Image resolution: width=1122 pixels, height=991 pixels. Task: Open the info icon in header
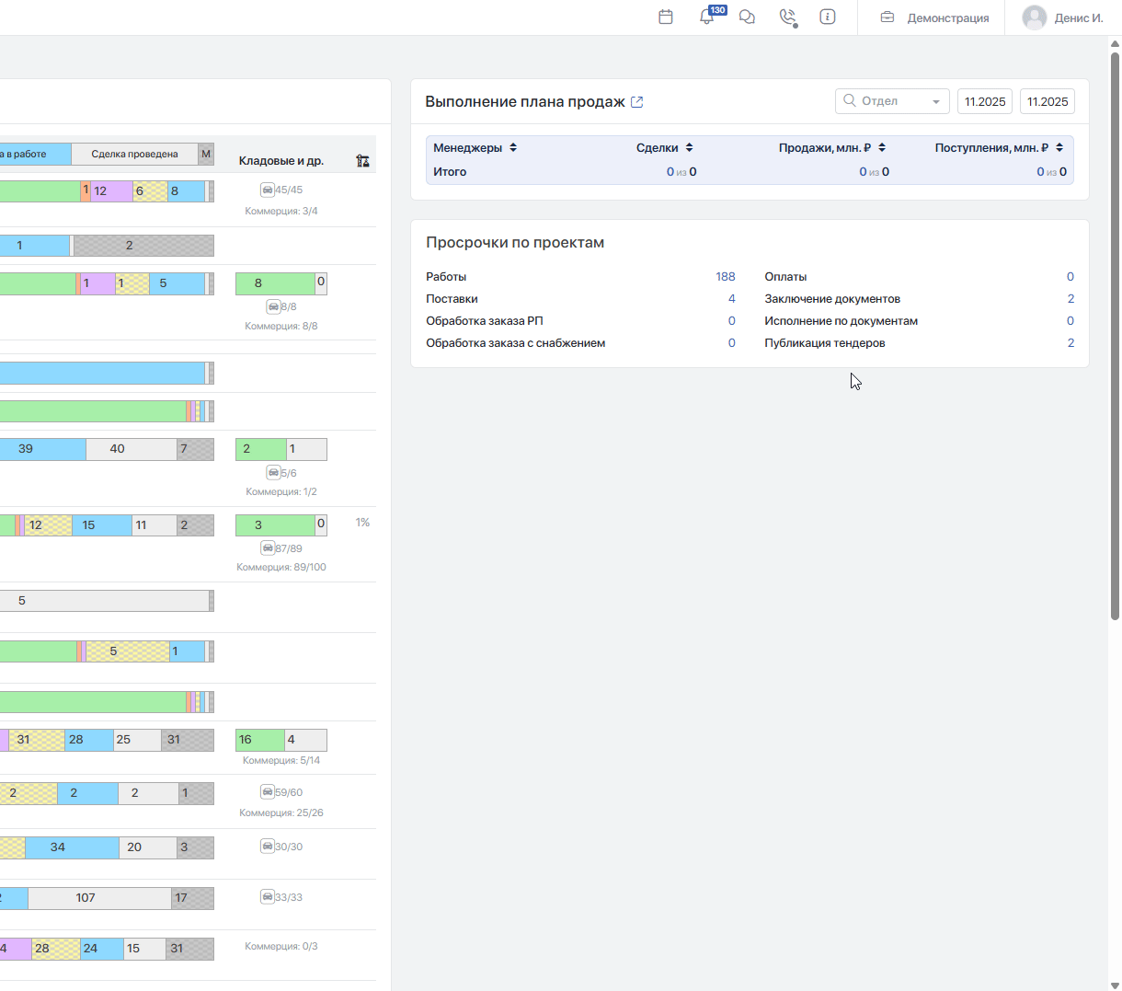828,17
